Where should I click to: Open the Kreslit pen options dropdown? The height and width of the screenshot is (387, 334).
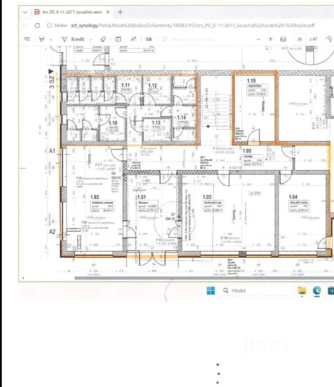point(91,39)
